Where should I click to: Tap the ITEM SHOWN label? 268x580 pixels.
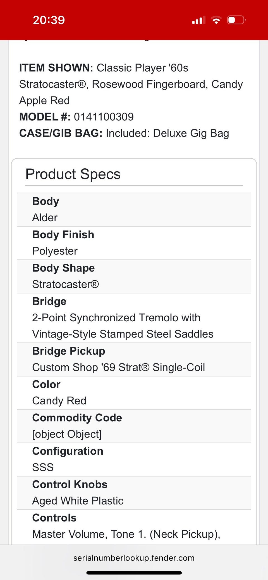(56, 68)
